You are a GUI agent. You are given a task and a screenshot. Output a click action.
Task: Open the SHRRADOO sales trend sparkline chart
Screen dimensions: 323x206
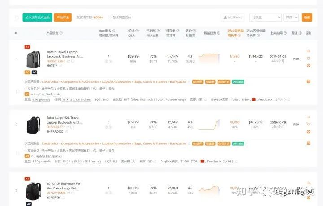click(x=209, y=125)
